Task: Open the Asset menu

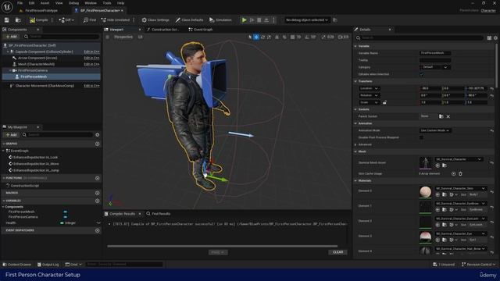Action: click(45, 3)
